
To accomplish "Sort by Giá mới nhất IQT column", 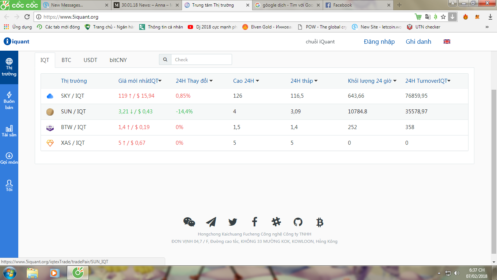I will (140, 81).
